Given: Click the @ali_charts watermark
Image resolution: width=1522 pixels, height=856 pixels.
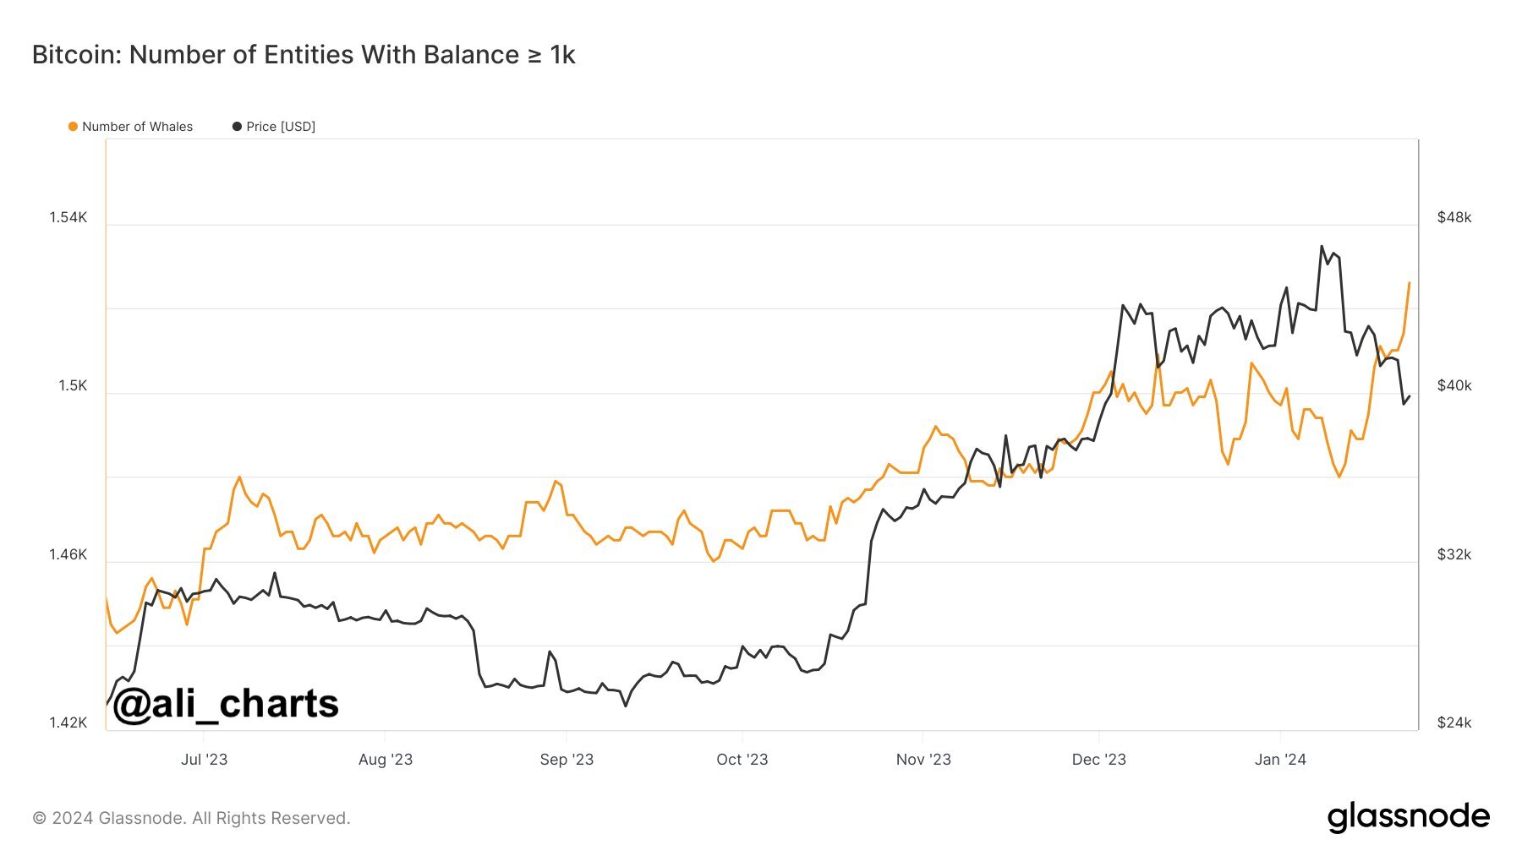Looking at the screenshot, I should [x=226, y=704].
